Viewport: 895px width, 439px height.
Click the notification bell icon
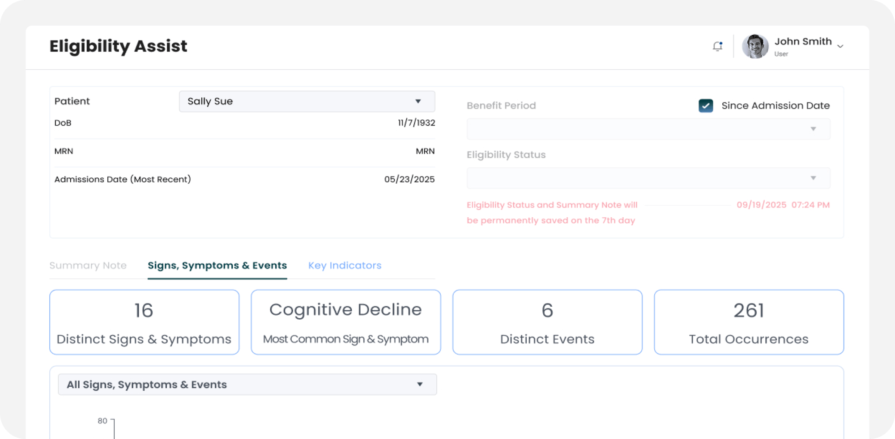717,46
